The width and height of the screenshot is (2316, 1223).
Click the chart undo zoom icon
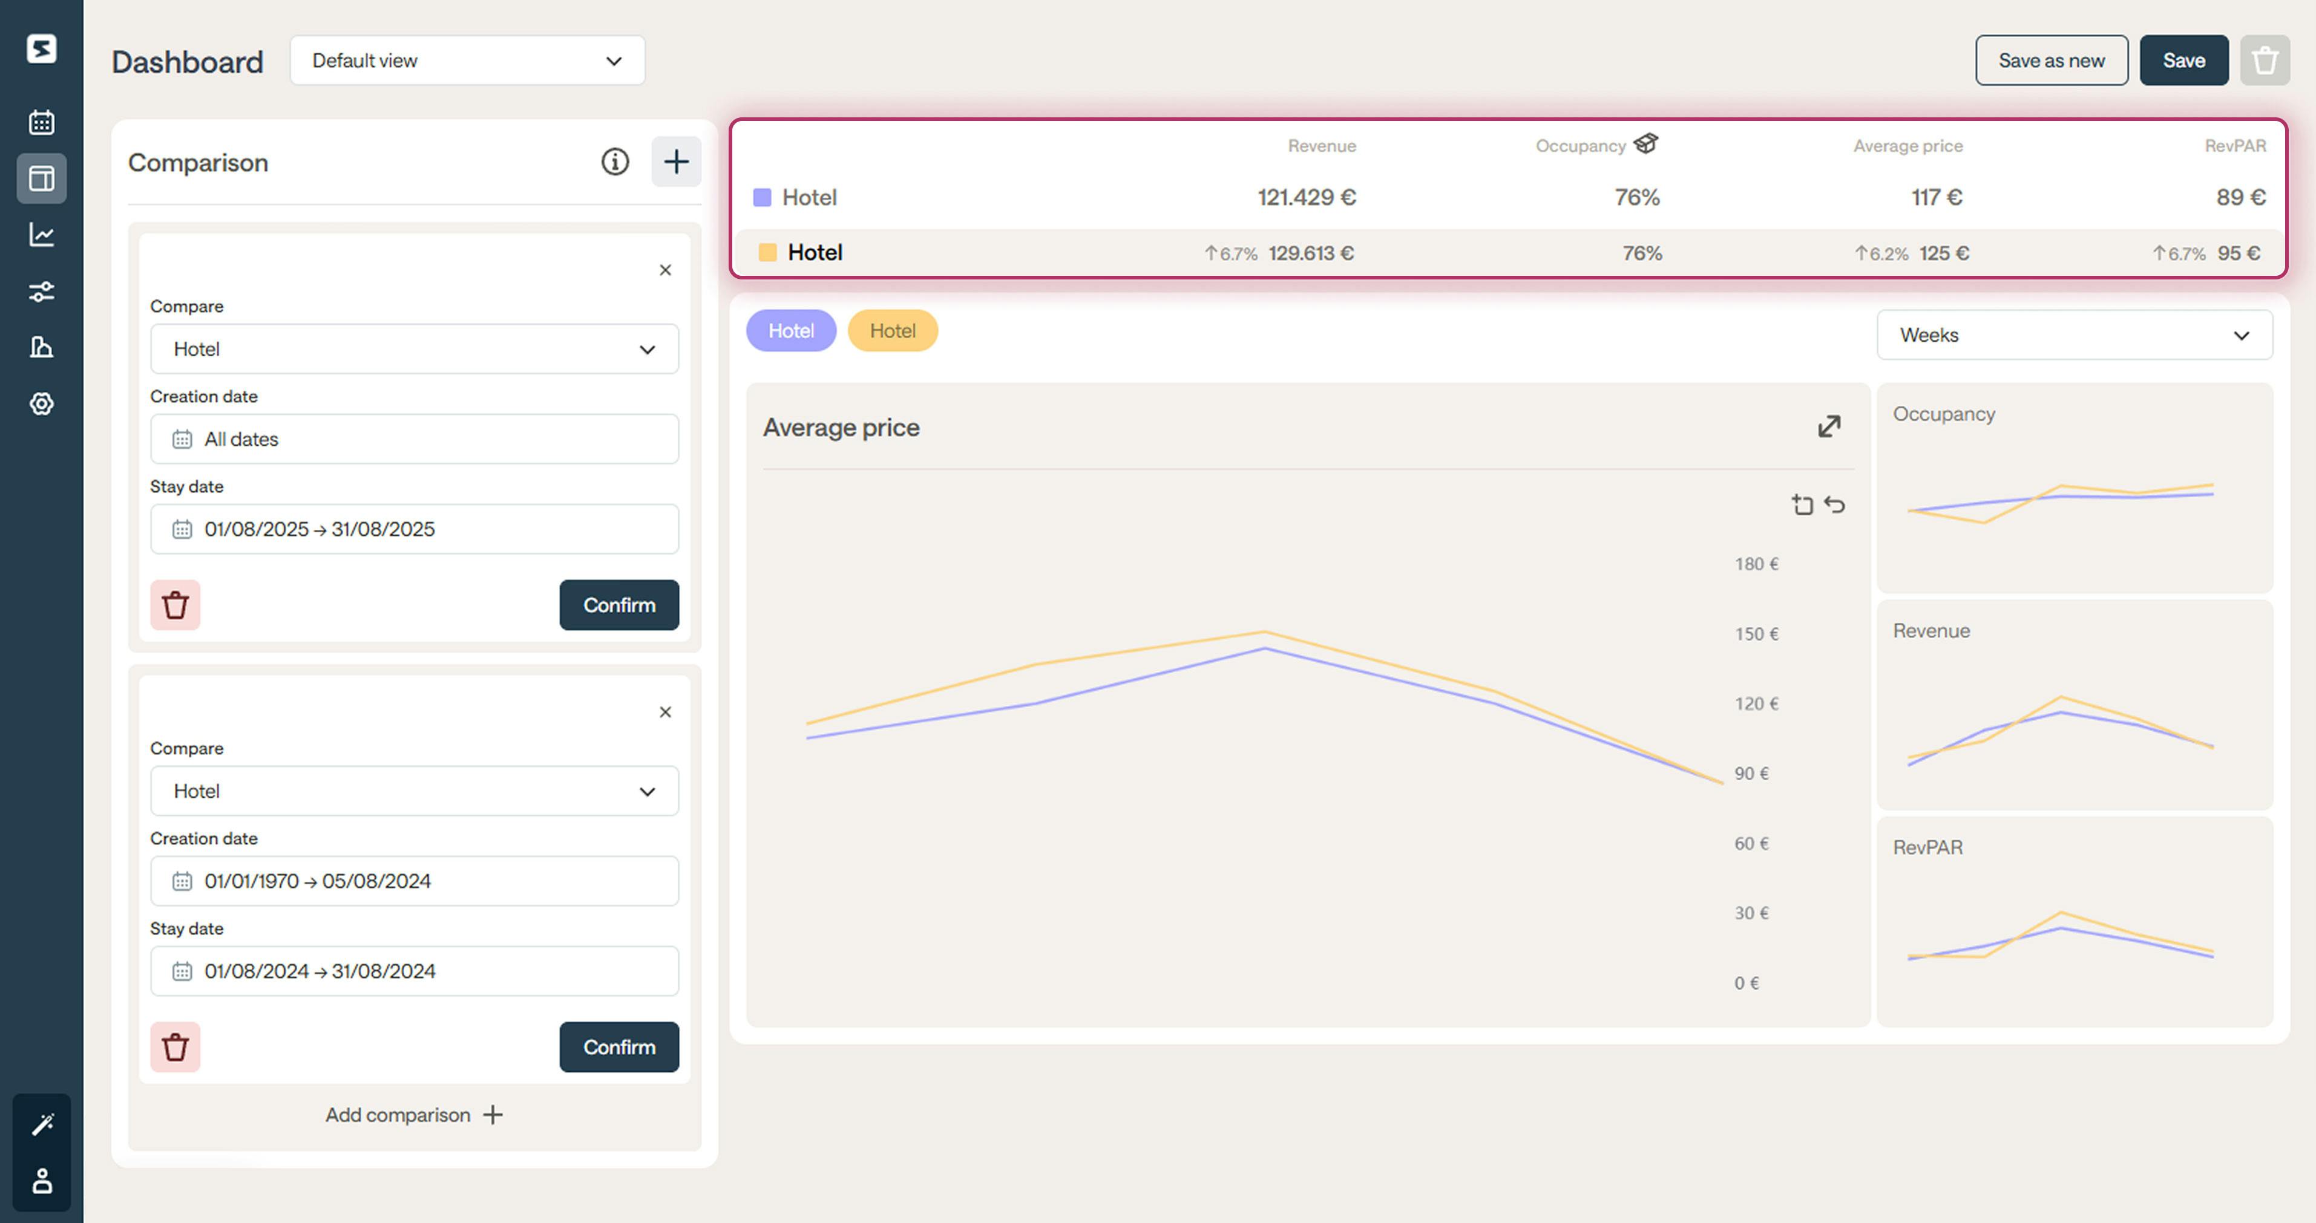(1835, 504)
